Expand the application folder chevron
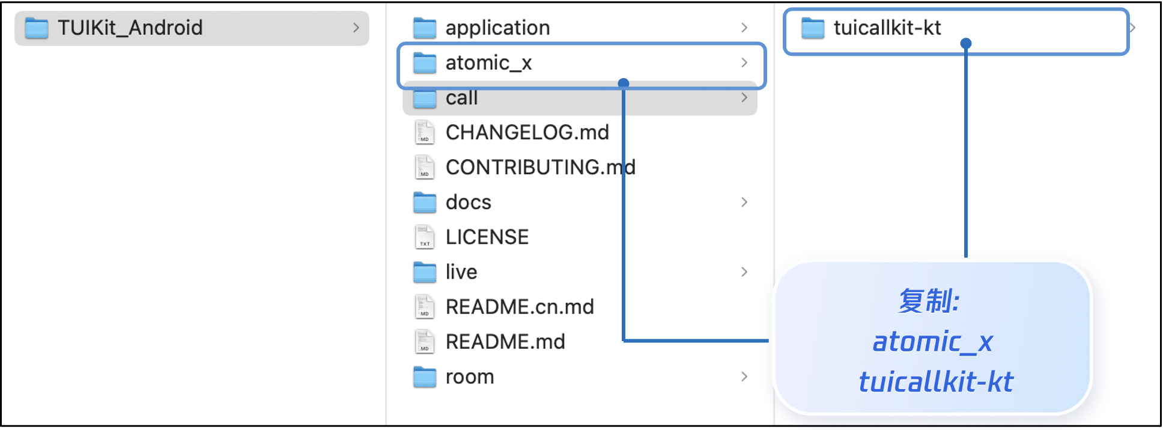1163x430 pixels. [744, 28]
